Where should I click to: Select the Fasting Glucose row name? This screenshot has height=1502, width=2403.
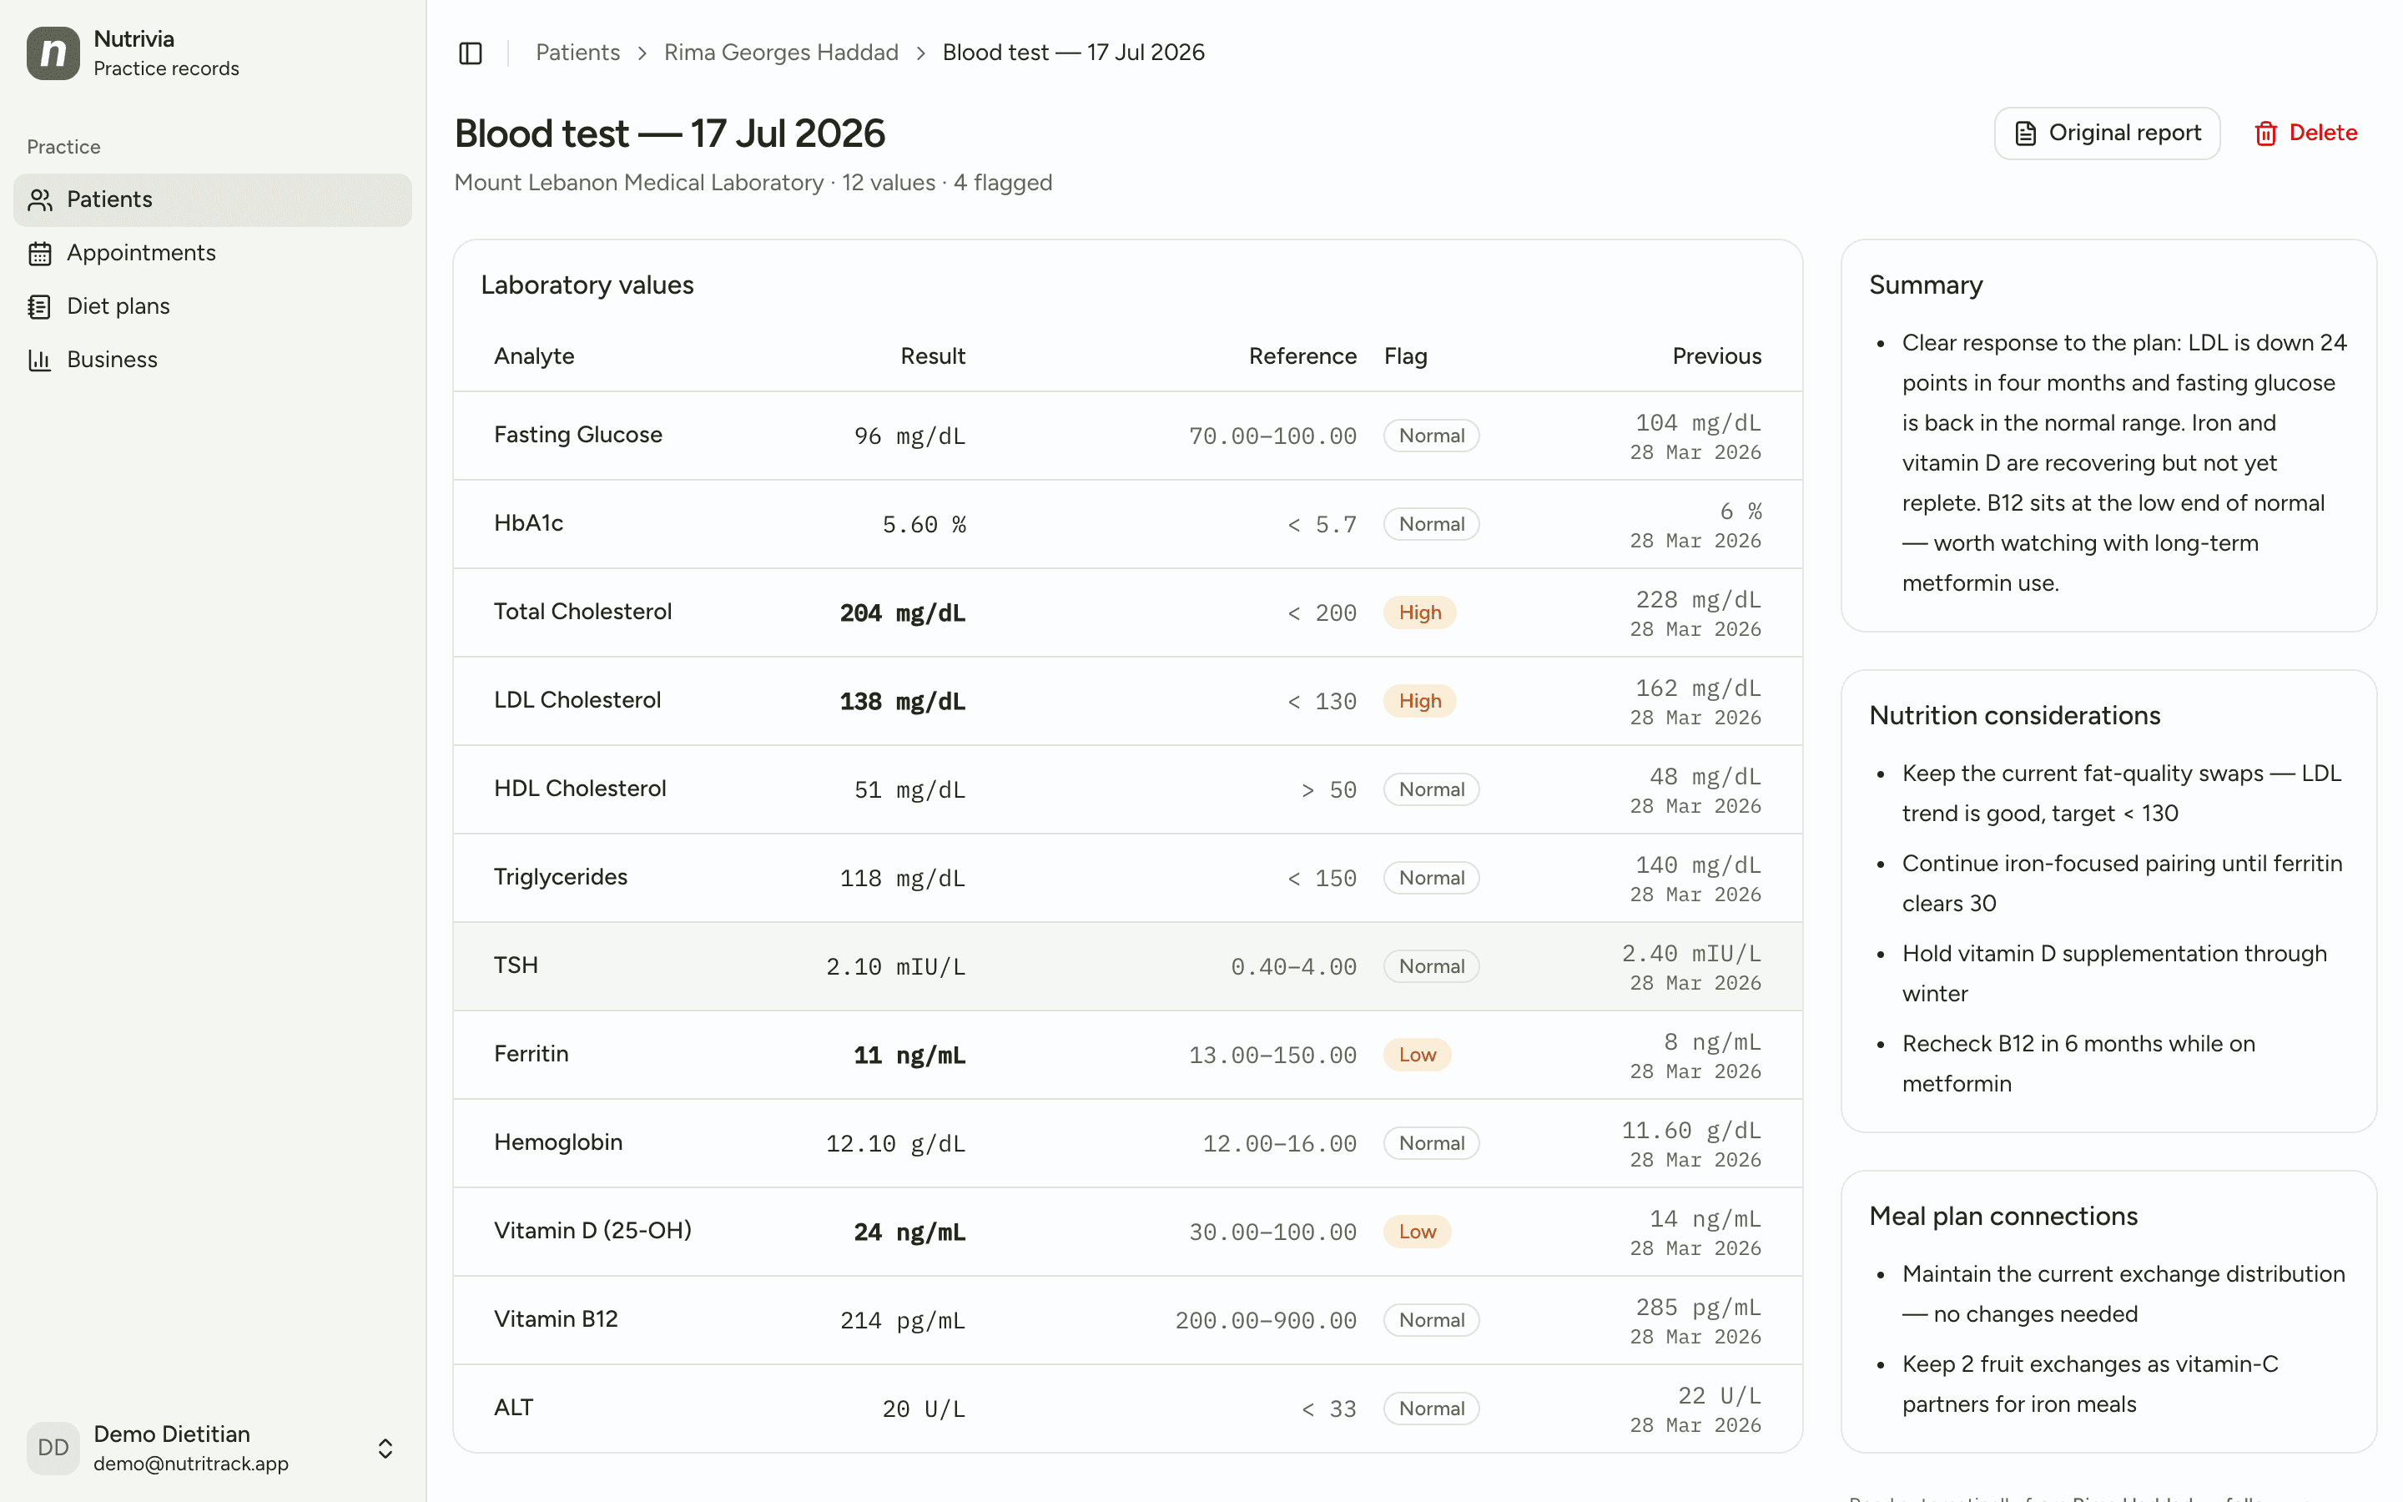tap(578, 435)
